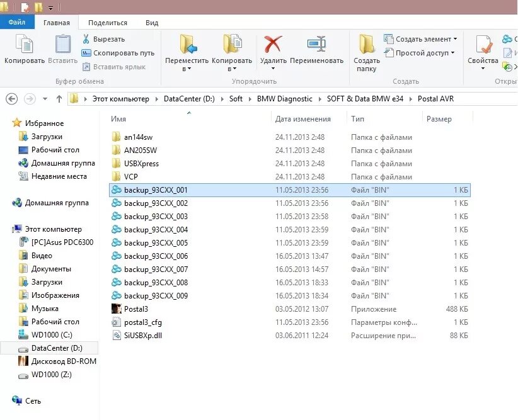Click the Copy ribbon icon
Viewport: 518px width, 420px height.
click(x=25, y=44)
